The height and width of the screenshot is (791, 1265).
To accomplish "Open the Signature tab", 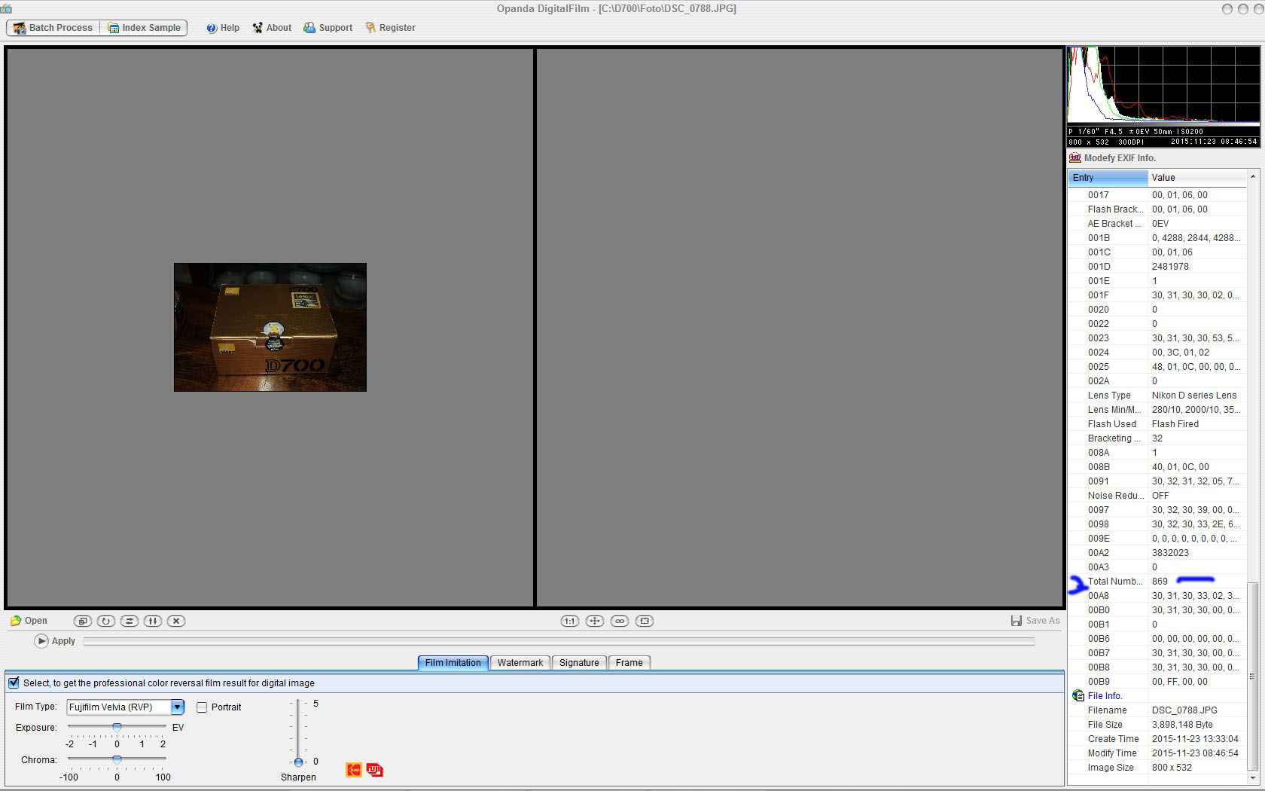I will [579, 662].
